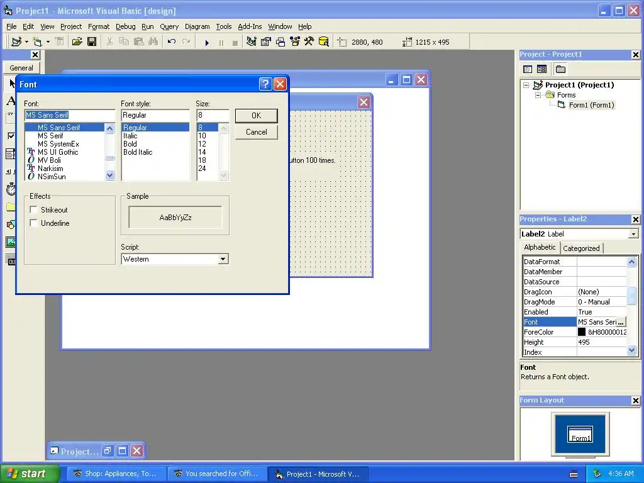Click the Add Standard EXE Project icon

(x=16, y=42)
